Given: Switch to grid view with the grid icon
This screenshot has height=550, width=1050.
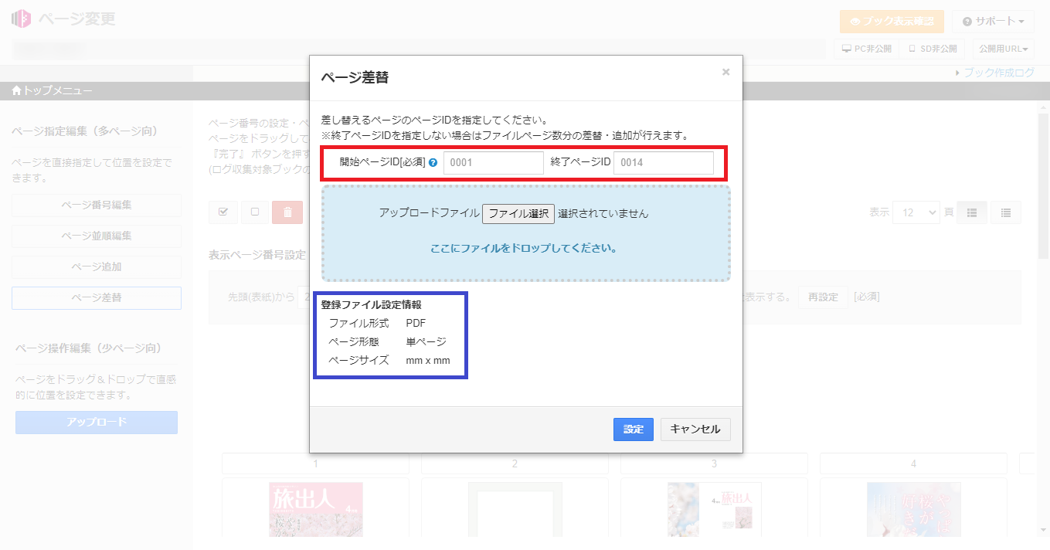Looking at the screenshot, I should pyautogui.click(x=971, y=212).
